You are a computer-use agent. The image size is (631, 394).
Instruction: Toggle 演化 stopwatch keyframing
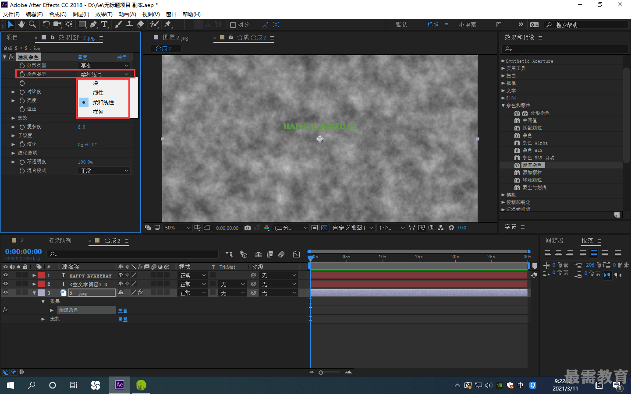point(22,144)
